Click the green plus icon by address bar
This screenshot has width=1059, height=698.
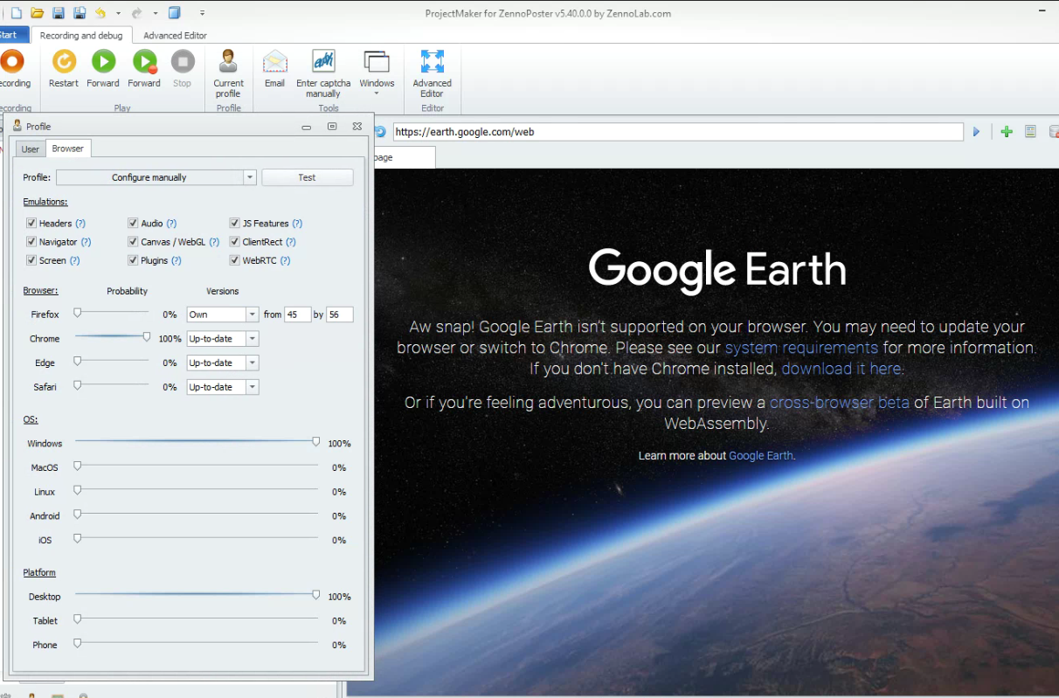(1007, 132)
